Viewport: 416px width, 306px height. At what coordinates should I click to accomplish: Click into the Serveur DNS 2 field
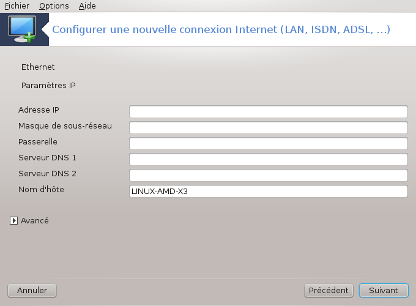point(268,175)
